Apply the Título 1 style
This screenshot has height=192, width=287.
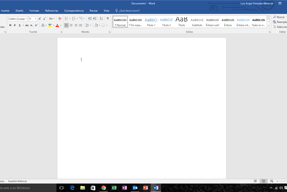[151, 22]
